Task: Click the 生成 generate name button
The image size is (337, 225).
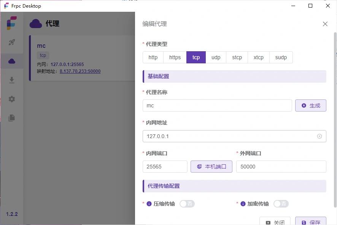Action: pyautogui.click(x=310, y=105)
